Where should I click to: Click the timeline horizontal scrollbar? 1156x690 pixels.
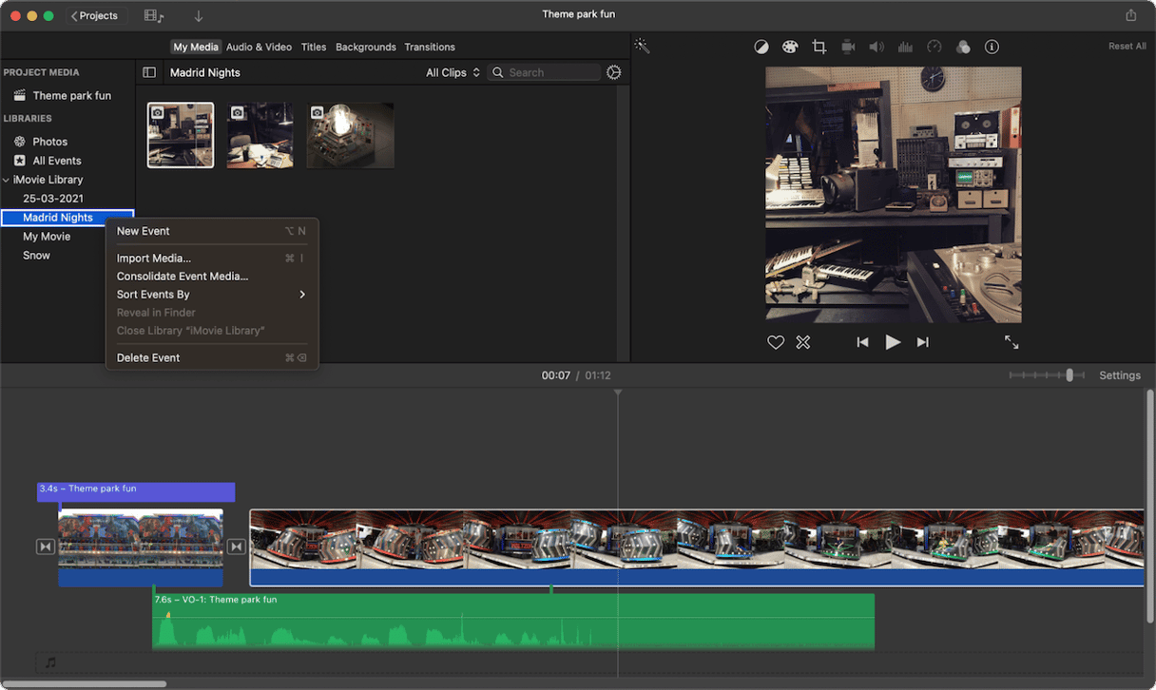point(84,684)
